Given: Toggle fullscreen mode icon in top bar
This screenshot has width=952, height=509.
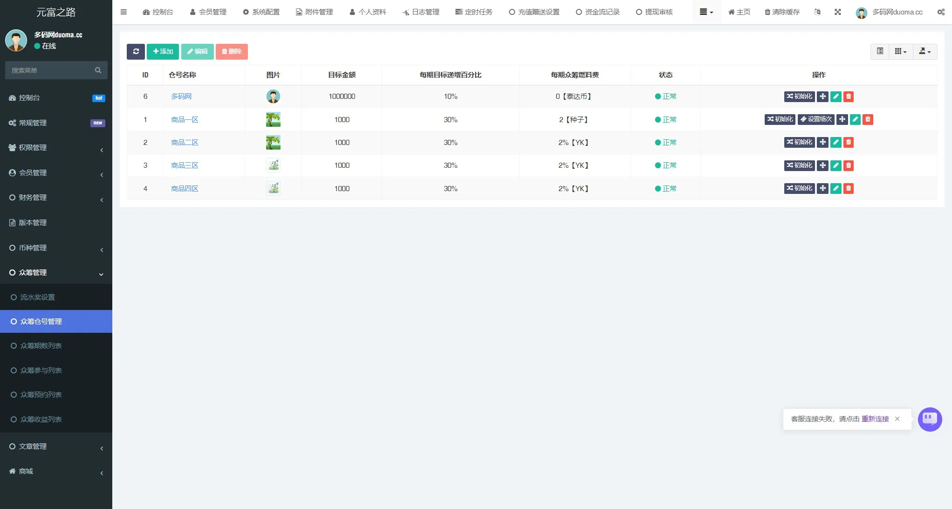Looking at the screenshot, I should [837, 12].
